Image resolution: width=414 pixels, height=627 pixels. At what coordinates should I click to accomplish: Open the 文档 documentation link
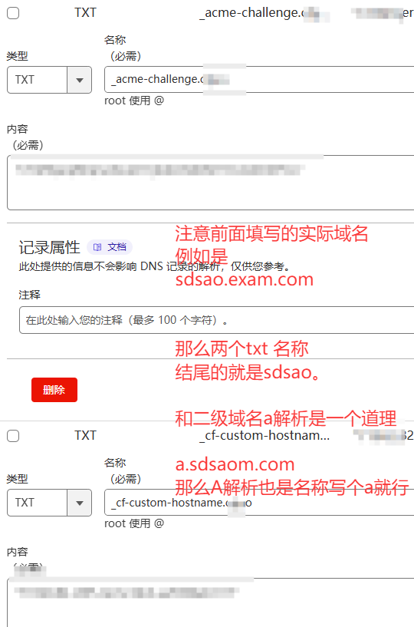point(117,247)
